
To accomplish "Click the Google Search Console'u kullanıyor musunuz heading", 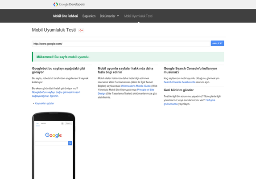I will click(x=190, y=70).
